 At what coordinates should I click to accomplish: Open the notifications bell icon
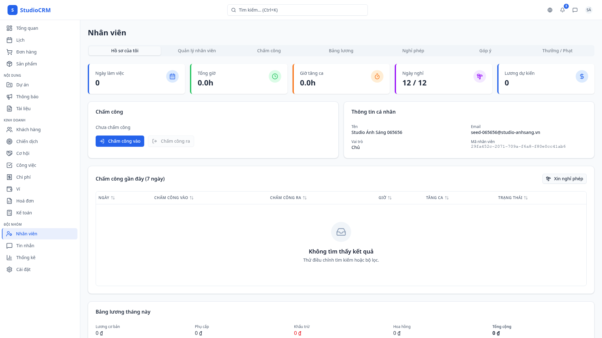(x=562, y=10)
